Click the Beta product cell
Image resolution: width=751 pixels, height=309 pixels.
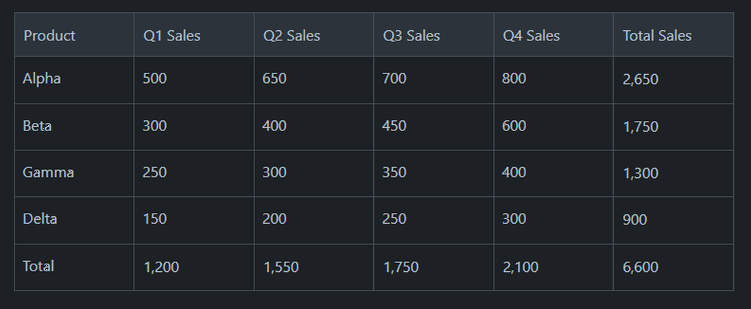click(x=37, y=126)
